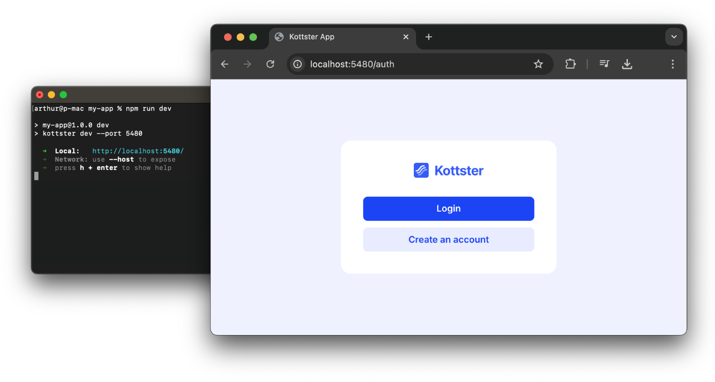
Task: Open the browser extensions puzzle icon
Action: (x=570, y=64)
